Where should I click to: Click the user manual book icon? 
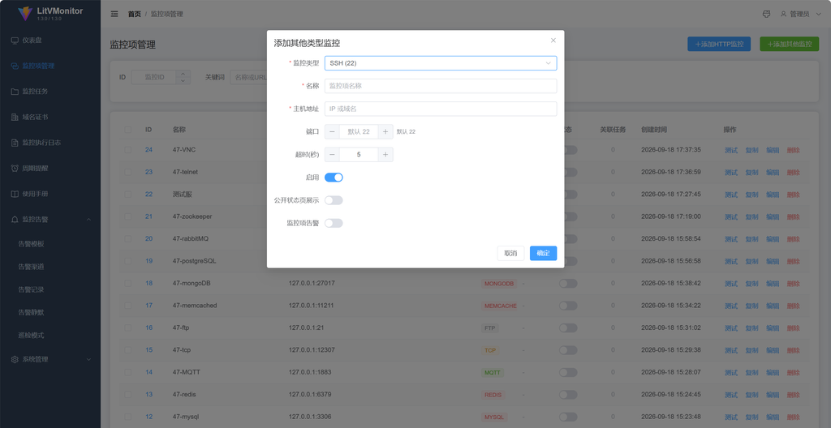click(15, 194)
